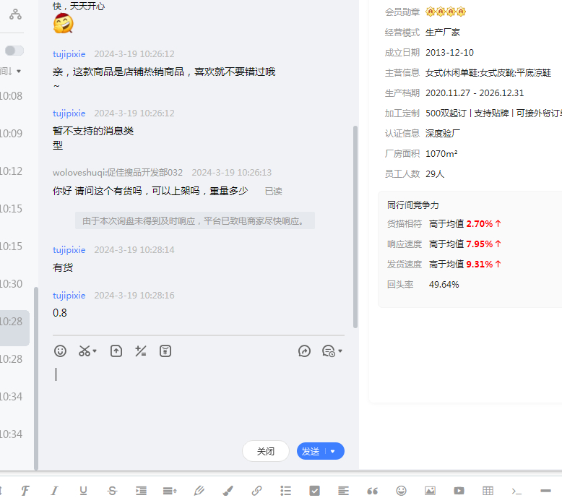Insert a block quote
562x498 pixels.
point(373,491)
